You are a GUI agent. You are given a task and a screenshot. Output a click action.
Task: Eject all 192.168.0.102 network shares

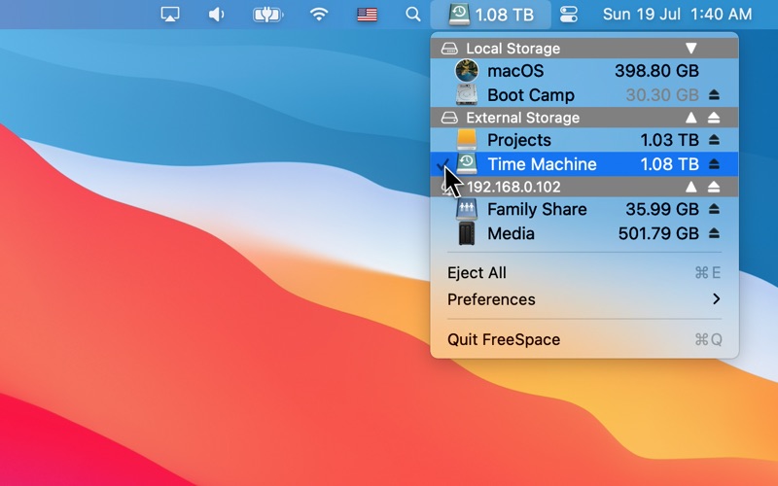714,187
